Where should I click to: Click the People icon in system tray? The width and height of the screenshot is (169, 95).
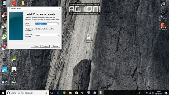click(x=139, y=93)
